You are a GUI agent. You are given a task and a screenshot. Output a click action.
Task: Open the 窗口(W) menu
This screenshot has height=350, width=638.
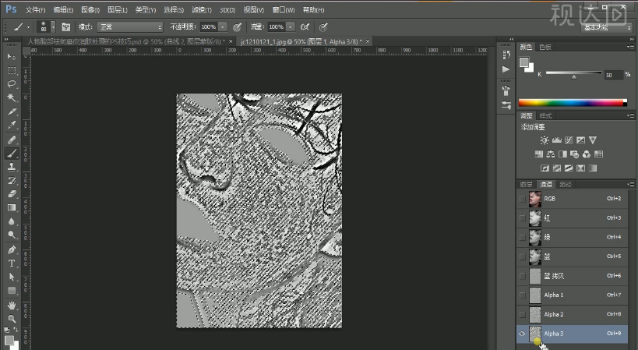click(x=284, y=10)
